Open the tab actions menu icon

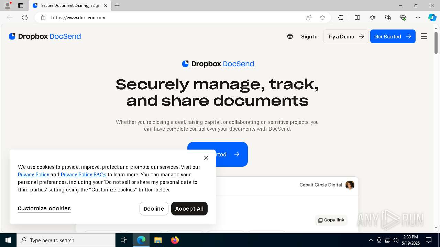pos(21,5)
